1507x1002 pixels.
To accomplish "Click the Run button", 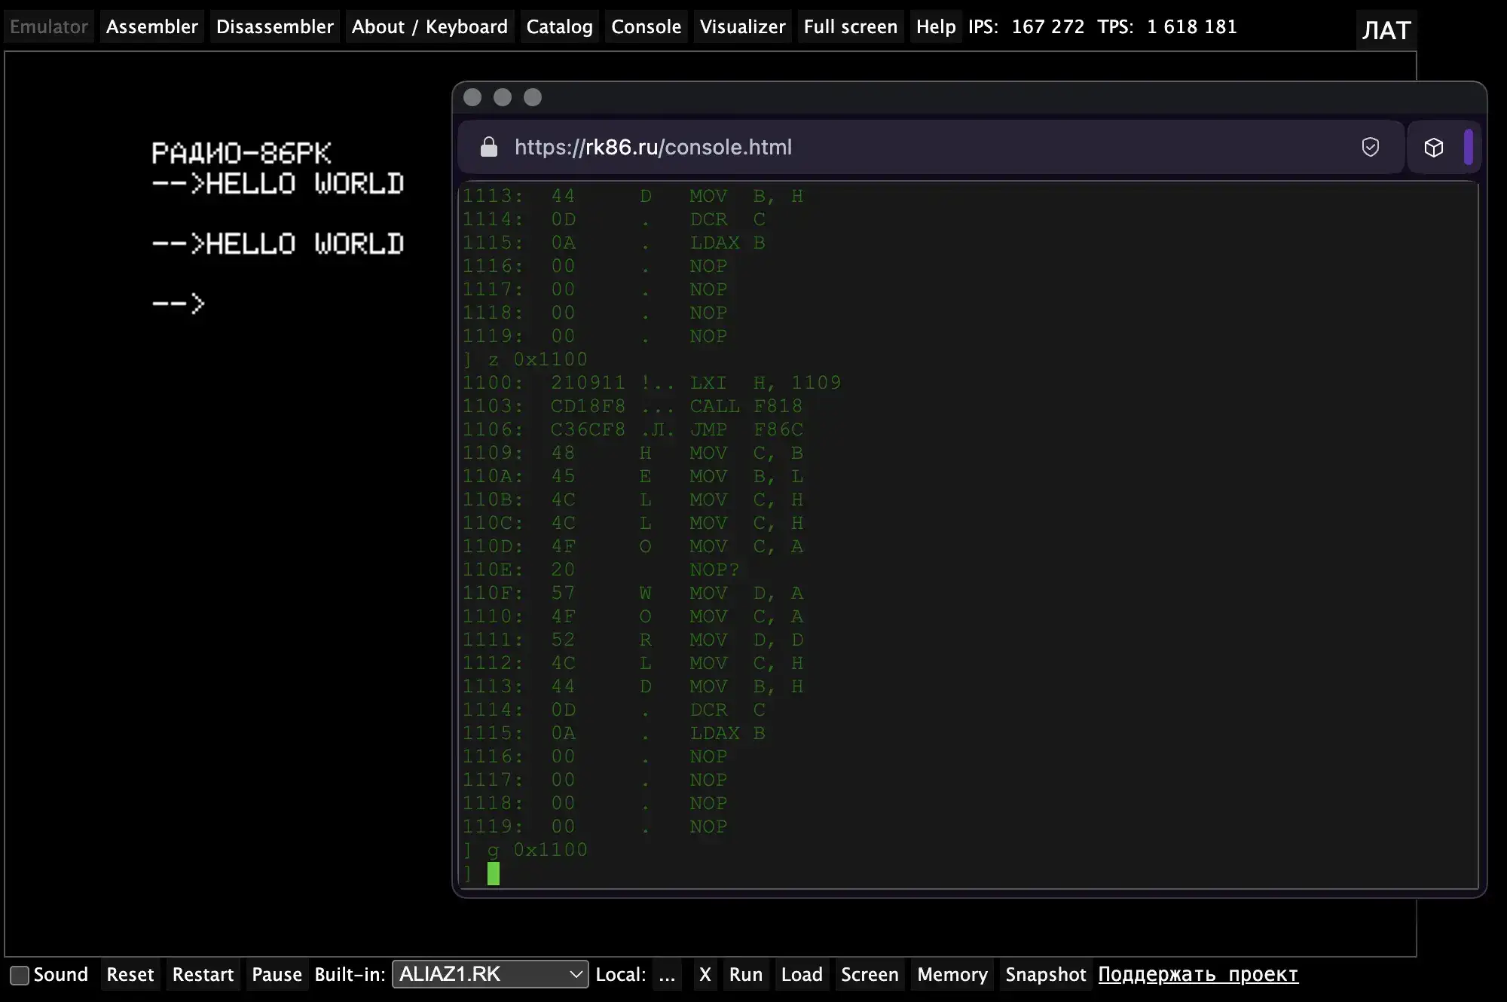I will [x=746, y=974].
